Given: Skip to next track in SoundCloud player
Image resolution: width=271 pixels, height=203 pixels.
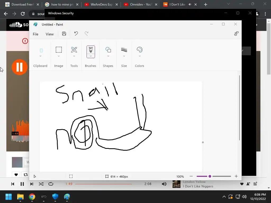Looking at the screenshot, I should click(32, 184).
